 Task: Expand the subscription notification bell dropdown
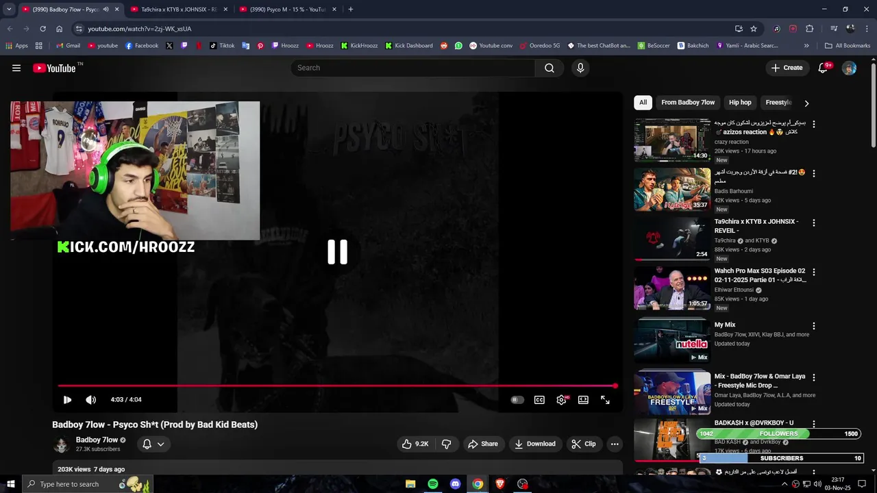point(153,444)
